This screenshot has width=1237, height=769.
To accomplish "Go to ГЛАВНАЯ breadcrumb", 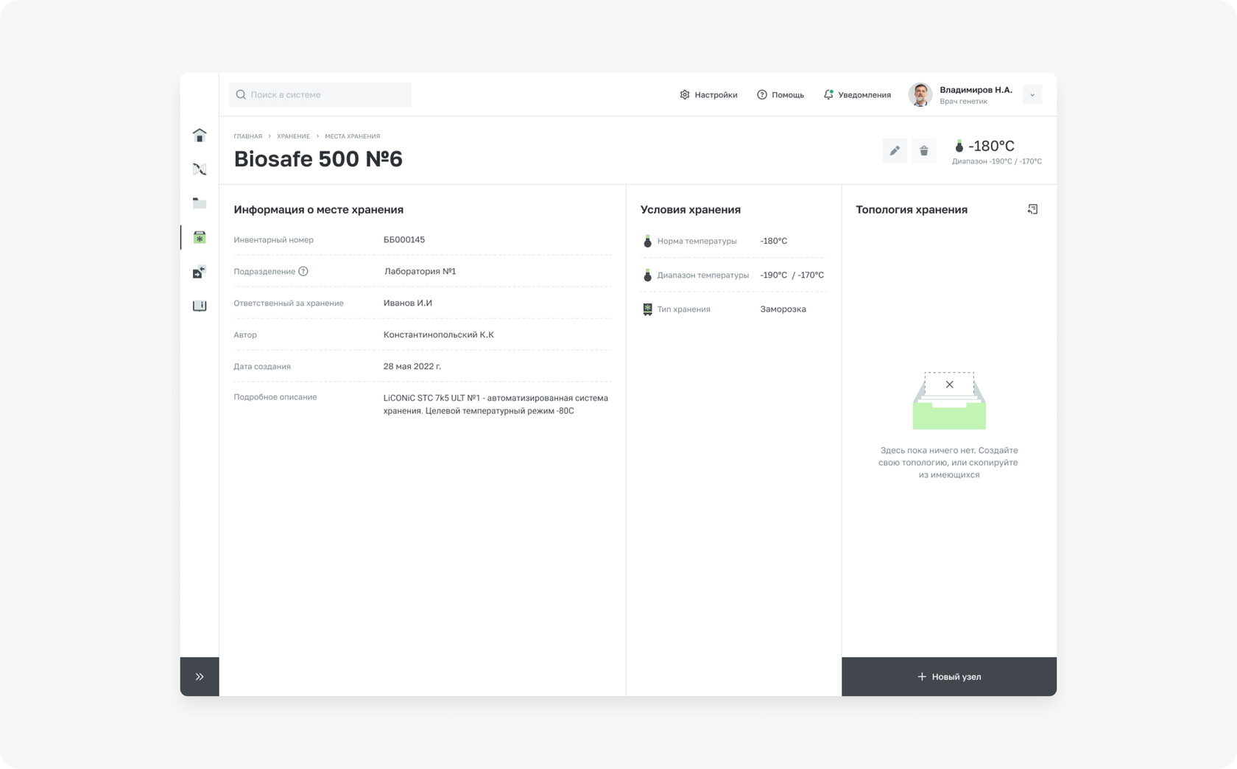I will click(248, 136).
